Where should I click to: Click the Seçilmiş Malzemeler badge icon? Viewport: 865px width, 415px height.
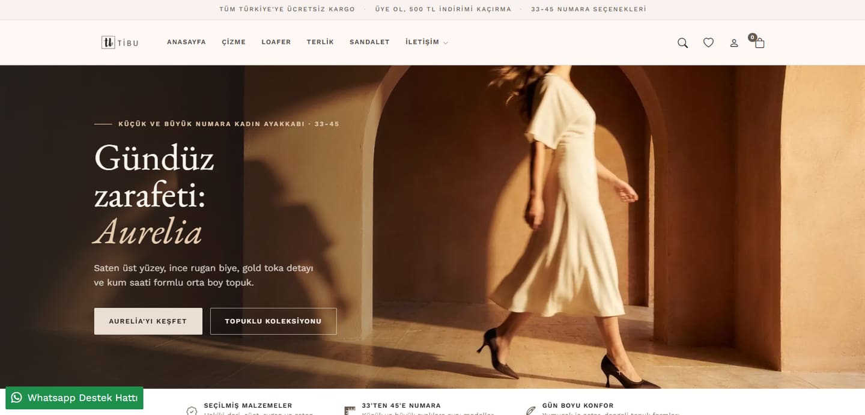192,411
